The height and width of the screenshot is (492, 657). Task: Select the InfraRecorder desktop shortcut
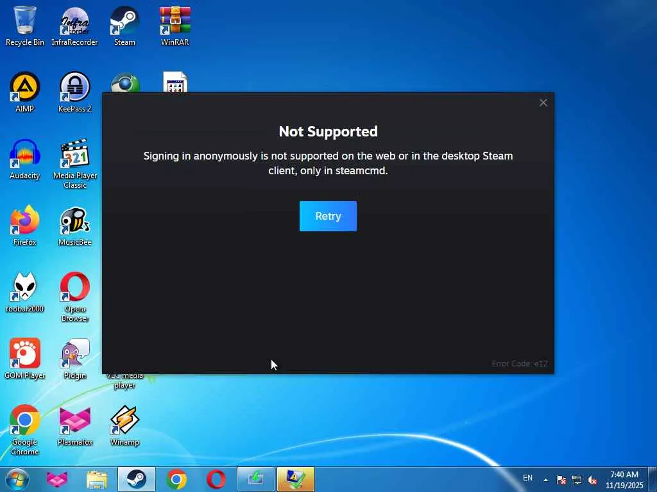click(74, 26)
